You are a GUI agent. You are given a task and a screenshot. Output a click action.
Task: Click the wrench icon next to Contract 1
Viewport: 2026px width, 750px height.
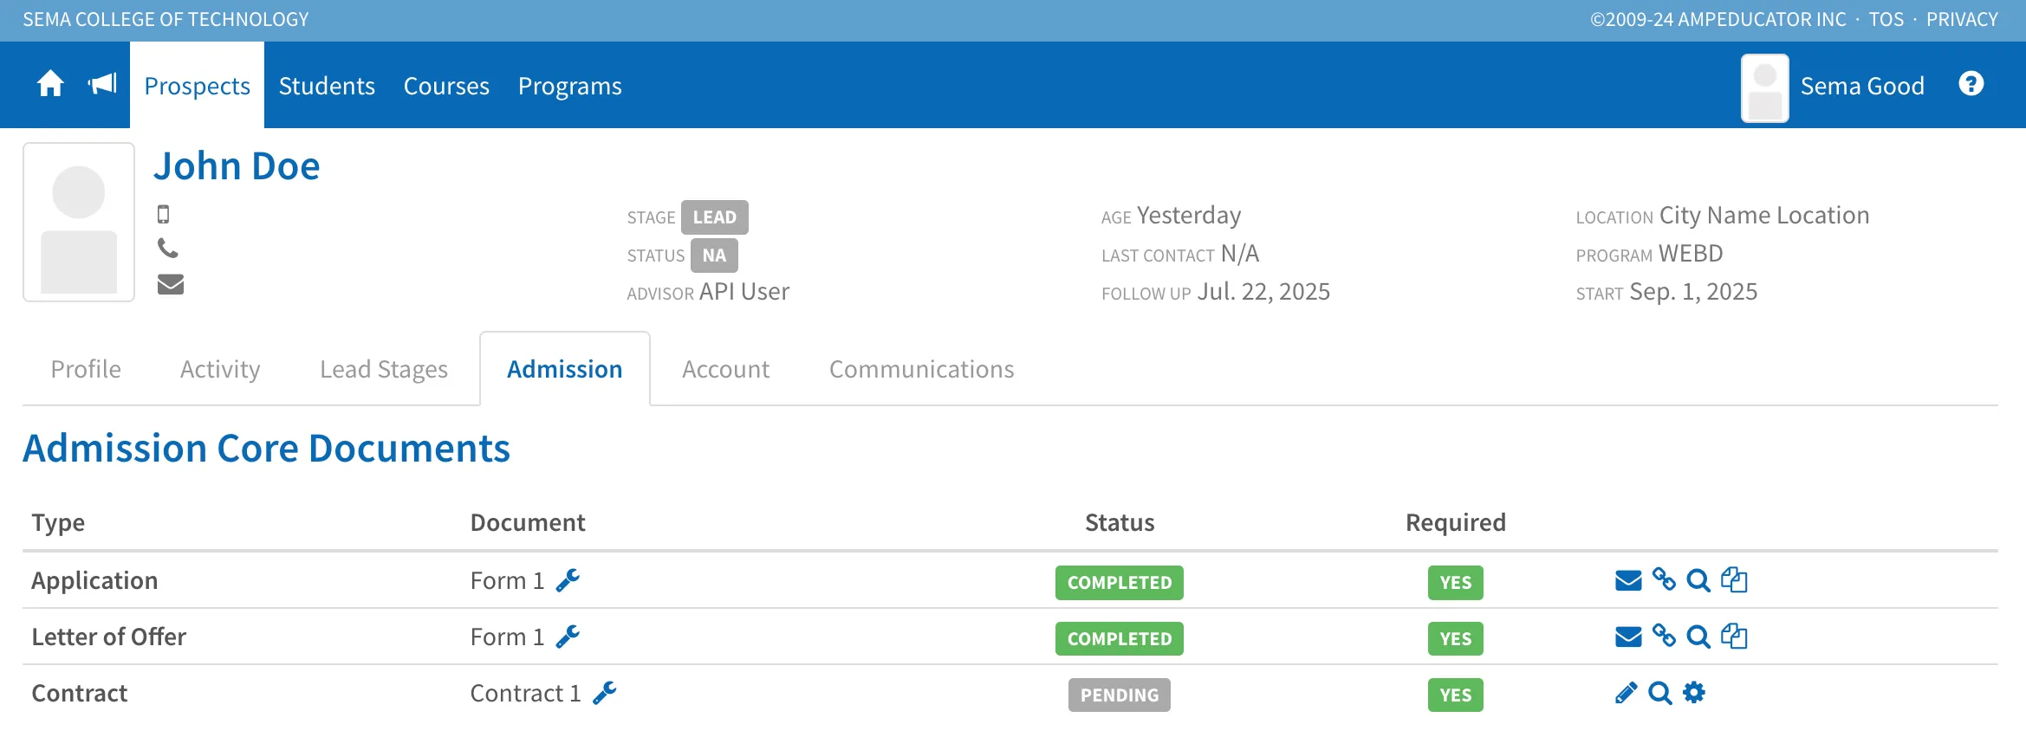coord(605,693)
